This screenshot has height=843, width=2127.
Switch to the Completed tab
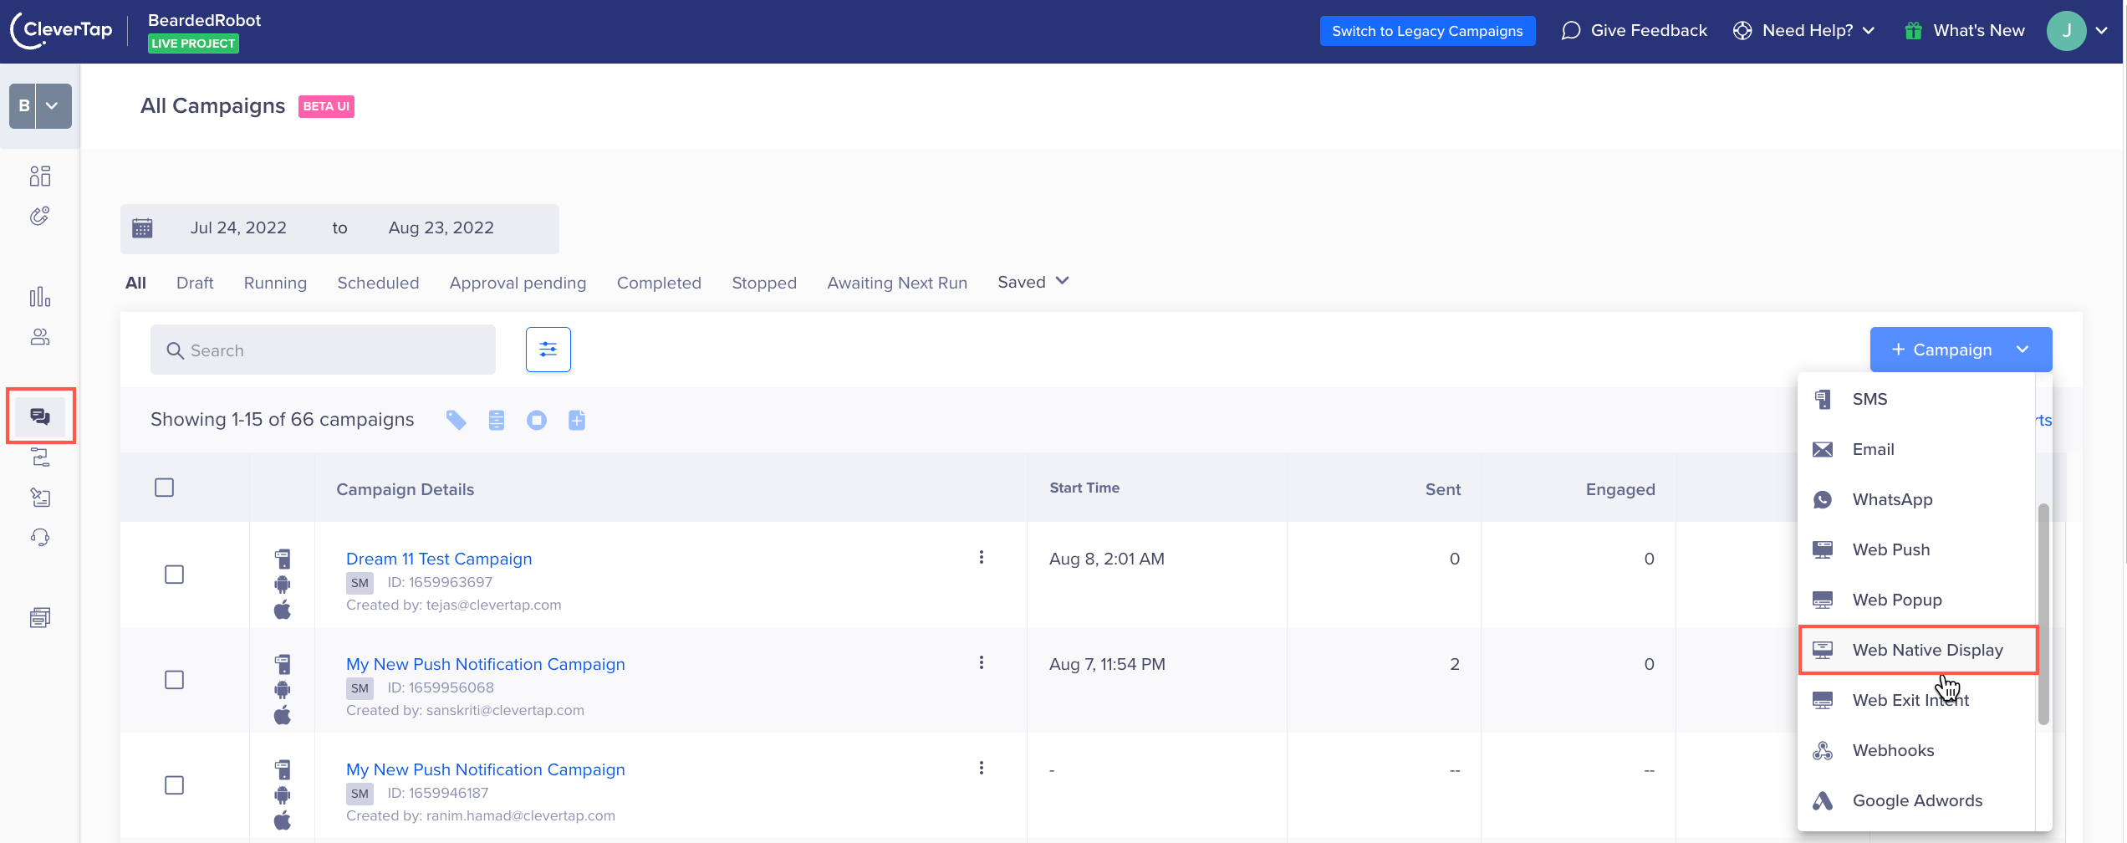pos(659,283)
